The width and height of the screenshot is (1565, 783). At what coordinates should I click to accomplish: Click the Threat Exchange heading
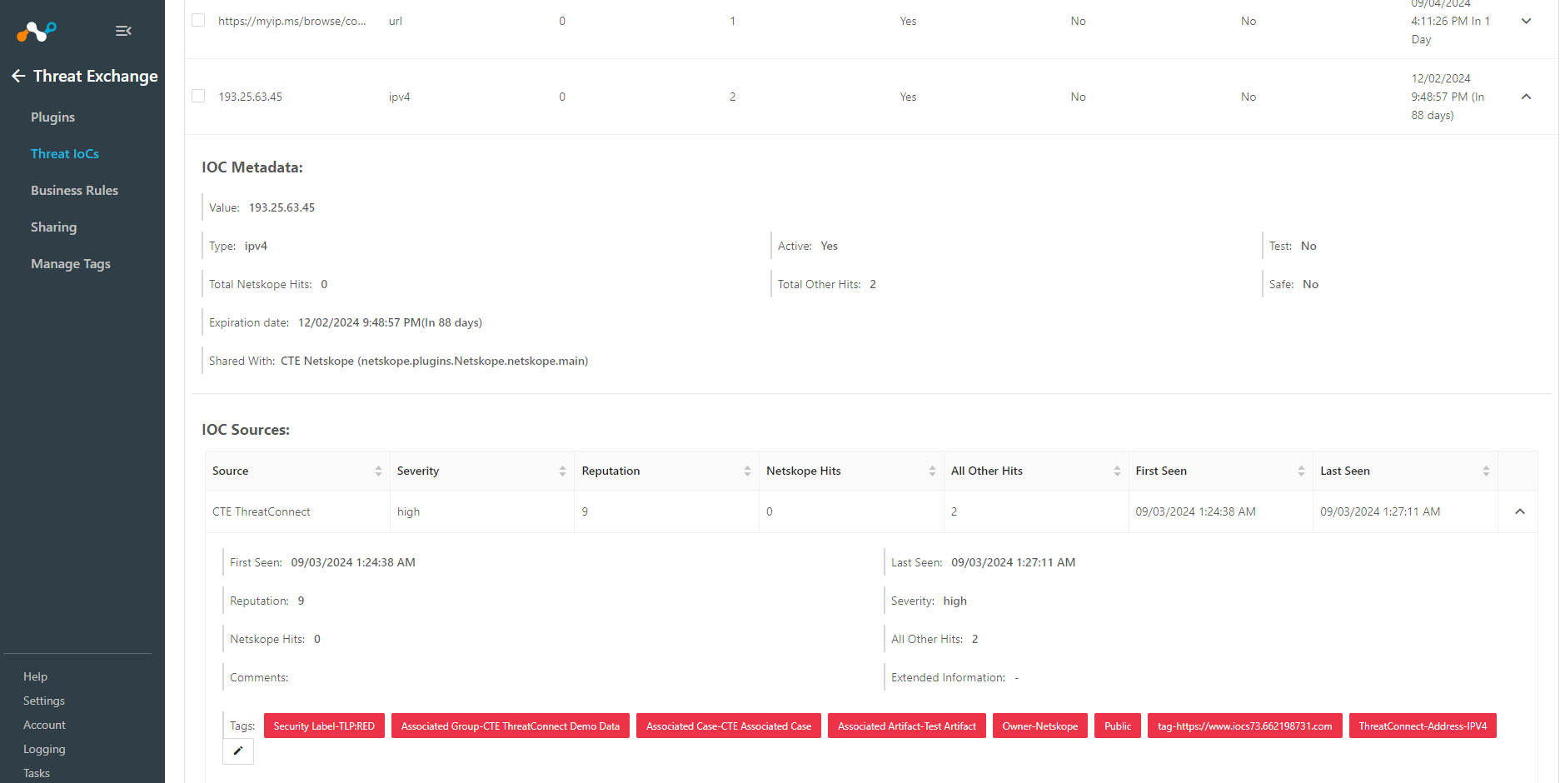pyautogui.click(x=95, y=76)
